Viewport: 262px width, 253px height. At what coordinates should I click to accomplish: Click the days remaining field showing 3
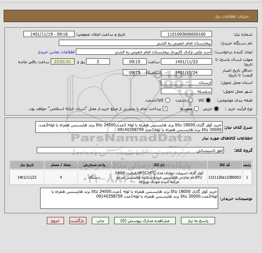pos(98,61)
